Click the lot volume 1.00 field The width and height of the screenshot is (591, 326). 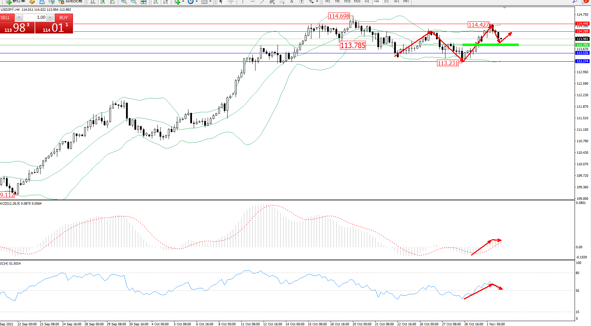pos(35,18)
